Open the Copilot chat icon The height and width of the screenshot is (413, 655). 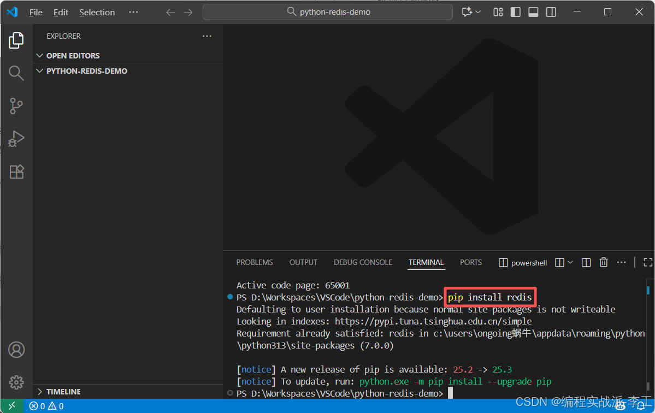[467, 11]
